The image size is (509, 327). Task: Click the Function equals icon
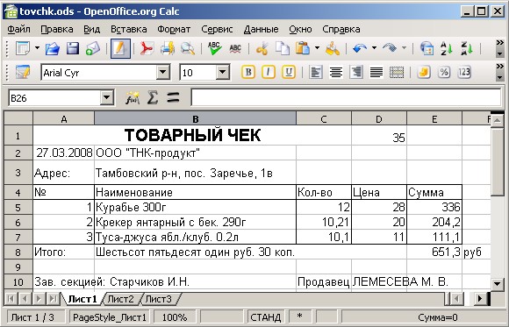[x=173, y=97]
